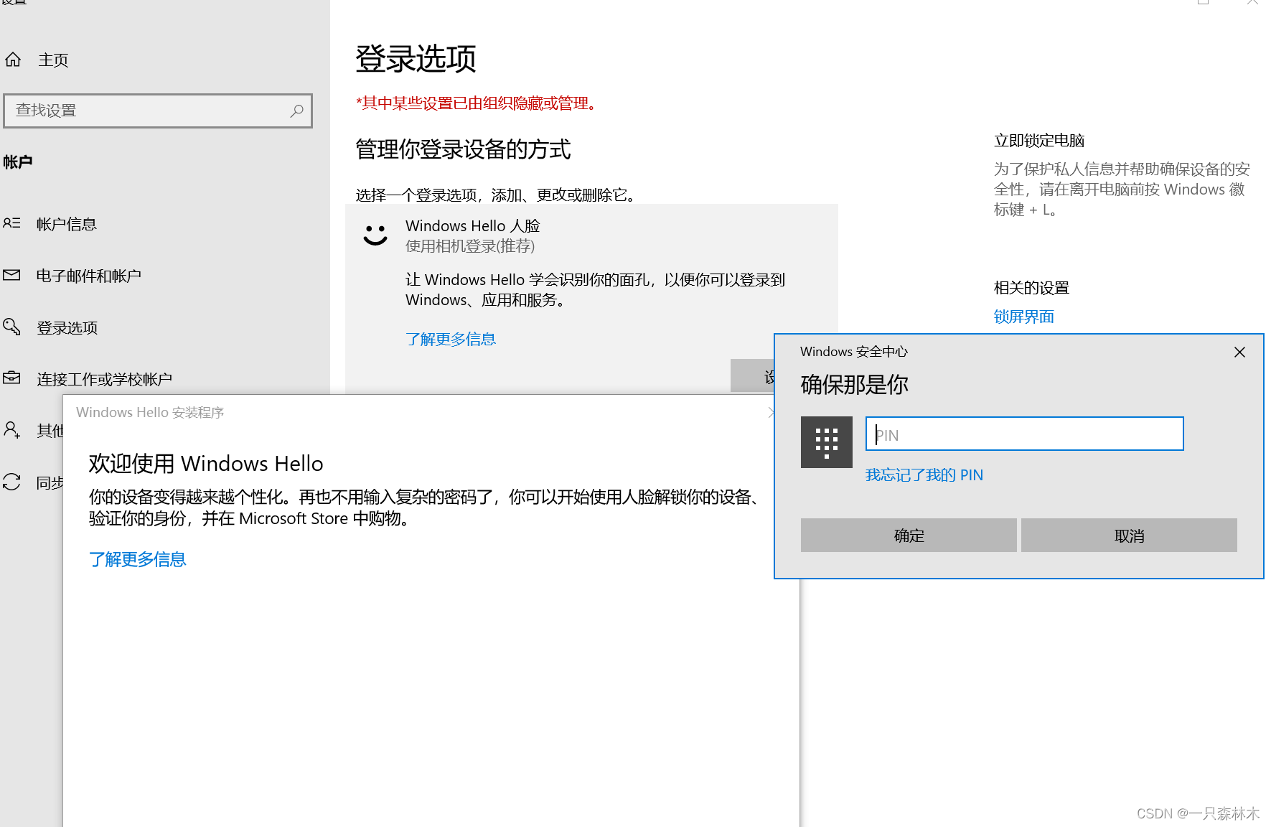Viewport: 1271px width, 827px height.
Task: Click 我忘记了我的 PIN link
Action: tap(924, 475)
